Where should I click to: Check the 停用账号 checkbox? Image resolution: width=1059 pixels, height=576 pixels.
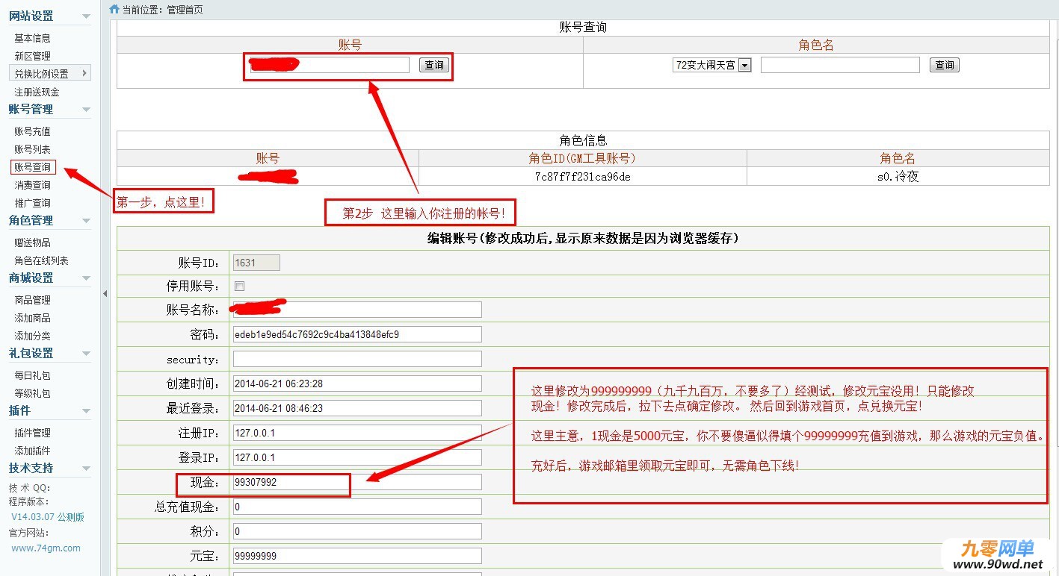click(240, 286)
